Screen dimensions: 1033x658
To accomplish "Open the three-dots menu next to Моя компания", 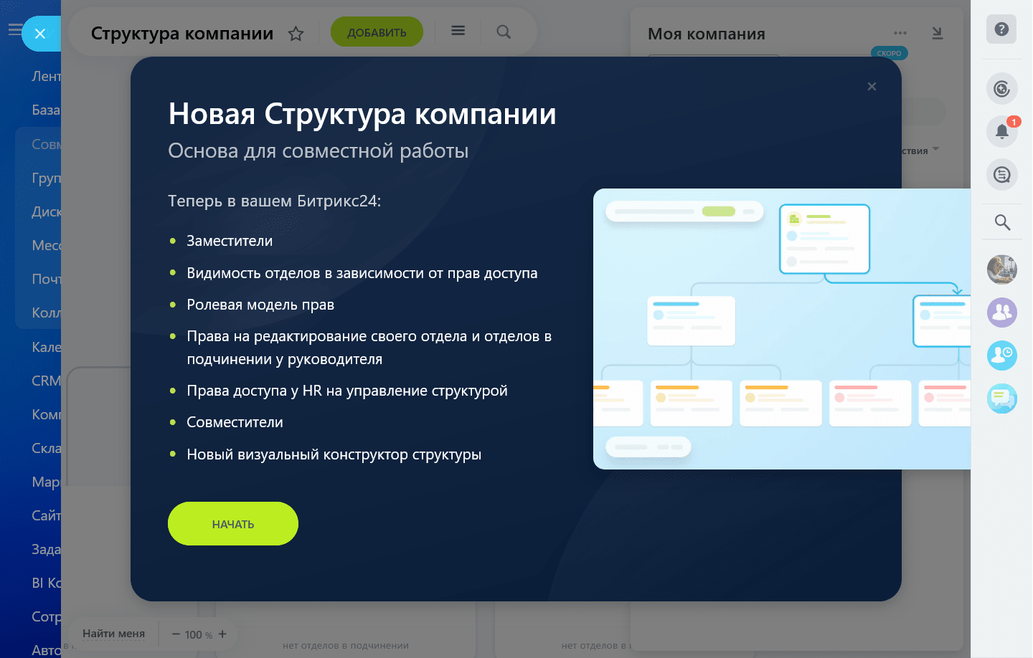I will (x=900, y=32).
